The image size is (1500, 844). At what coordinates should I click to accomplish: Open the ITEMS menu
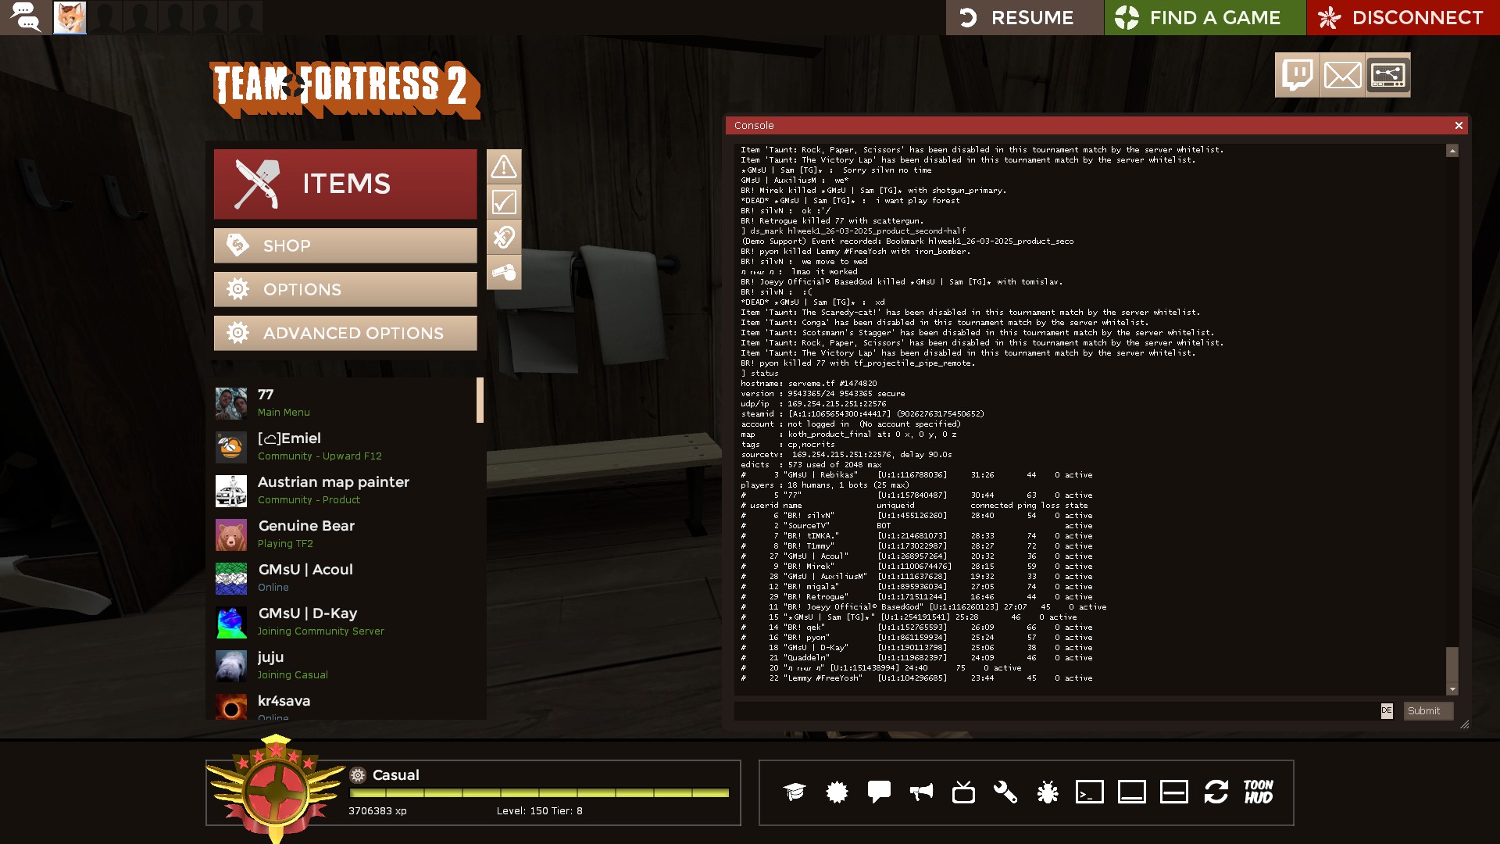click(345, 184)
